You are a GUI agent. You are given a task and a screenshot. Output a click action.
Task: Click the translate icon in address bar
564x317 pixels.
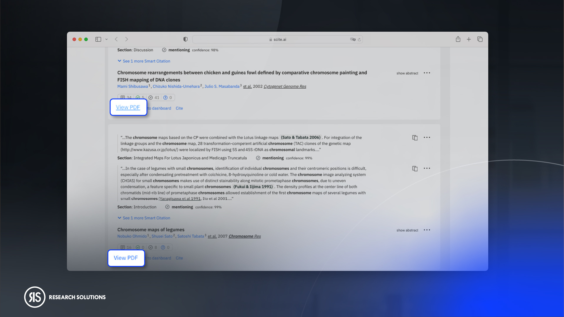click(x=352, y=39)
